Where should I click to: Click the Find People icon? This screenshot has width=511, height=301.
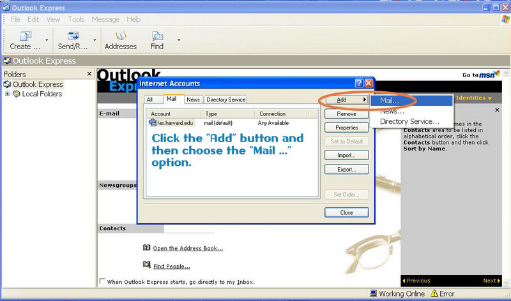point(146,265)
